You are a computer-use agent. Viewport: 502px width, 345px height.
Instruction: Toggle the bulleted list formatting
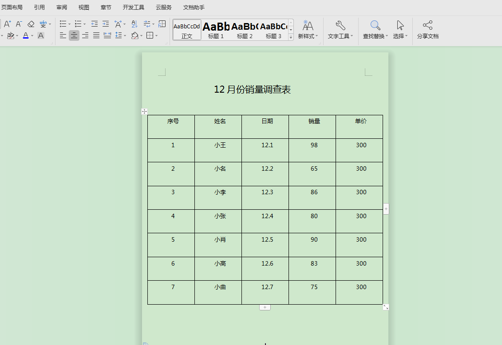pos(63,24)
